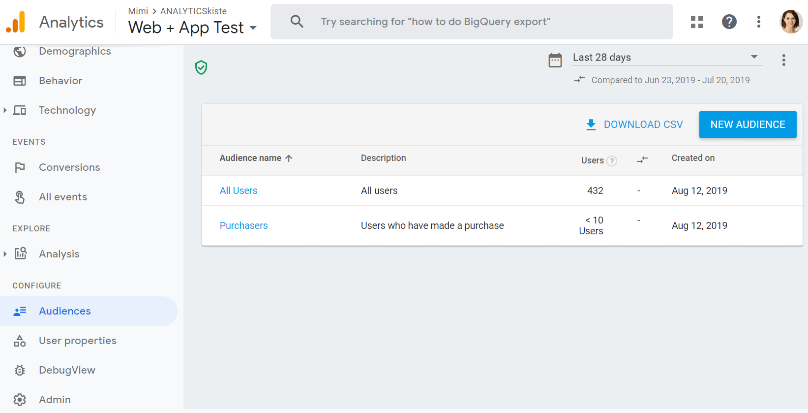This screenshot has width=808, height=413.
Task: Expand the Technology menu section
Action: 5,110
